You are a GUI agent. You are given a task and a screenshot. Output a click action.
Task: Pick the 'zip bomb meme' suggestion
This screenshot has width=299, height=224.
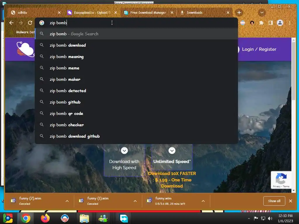click(136, 68)
